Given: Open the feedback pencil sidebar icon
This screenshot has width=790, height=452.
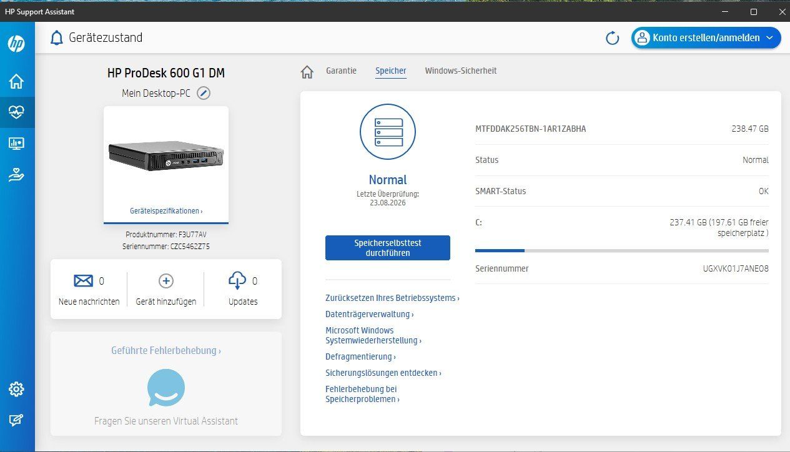Looking at the screenshot, I should click(16, 421).
